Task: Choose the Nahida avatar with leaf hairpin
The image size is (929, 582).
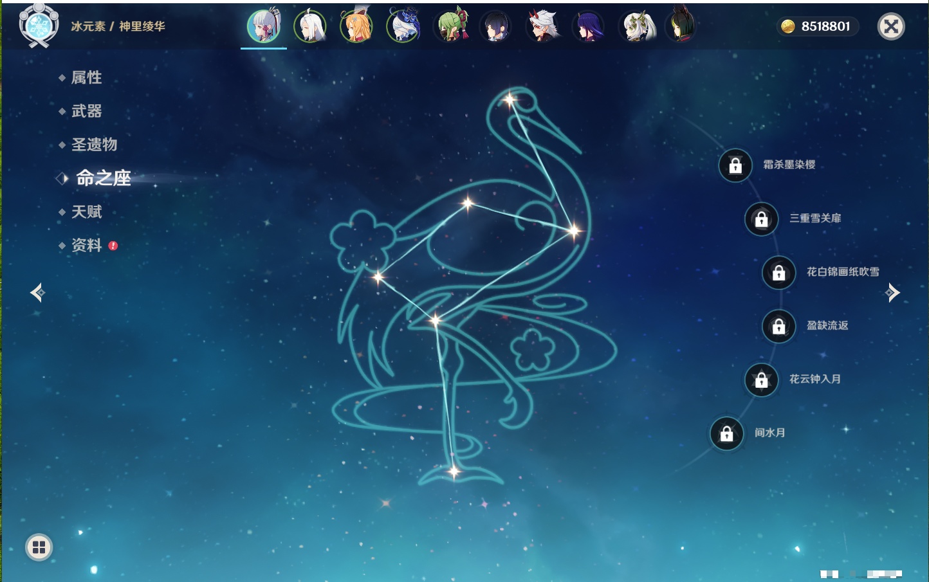Action: (636, 26)
